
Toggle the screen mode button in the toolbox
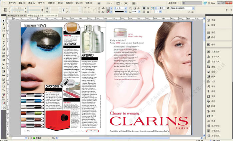coord(4,108)
